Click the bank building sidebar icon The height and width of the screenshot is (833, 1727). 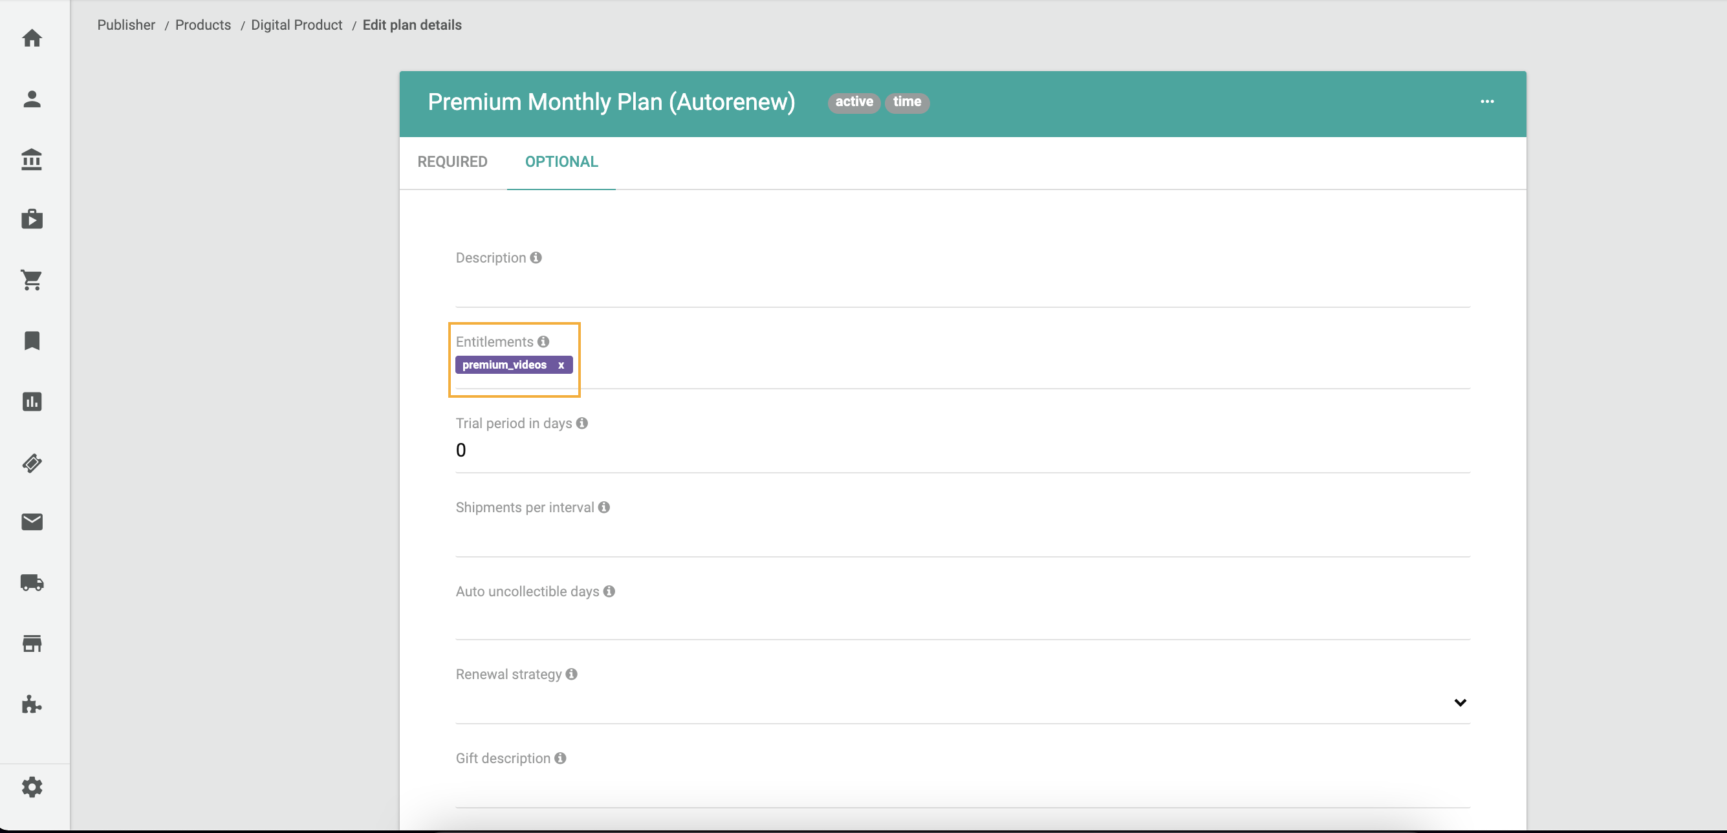[32, 160]
